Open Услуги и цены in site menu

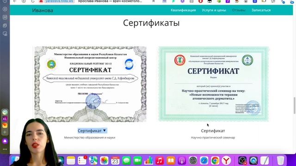pyautogui.click(x=214, y=10)
